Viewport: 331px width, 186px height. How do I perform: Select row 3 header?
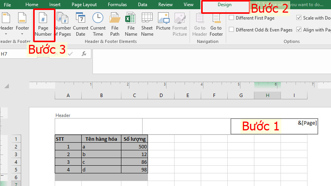(16, 154)
